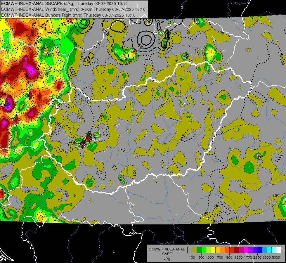Image resolution: width=286 pixels, height=263 pixels.
Task: Pick the indigo swatch before 2250
Action: point(255,250)
